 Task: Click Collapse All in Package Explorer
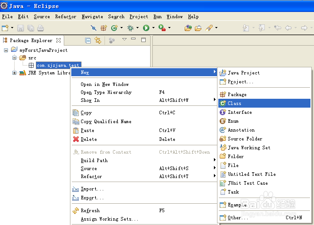coord(88,40)
